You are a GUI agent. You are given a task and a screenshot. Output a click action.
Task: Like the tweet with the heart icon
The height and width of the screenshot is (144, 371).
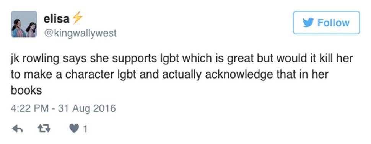point(74,129)
